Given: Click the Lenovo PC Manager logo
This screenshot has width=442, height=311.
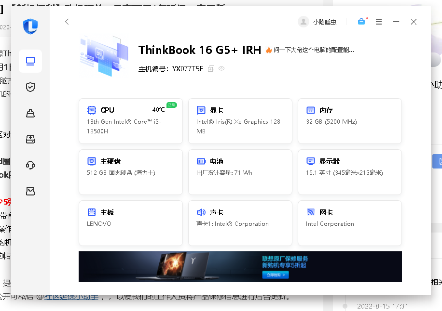Looking at the screenshot, I should (30, 26).
